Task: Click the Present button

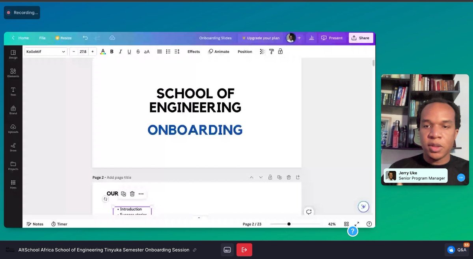Action: [x=332, y=38]
